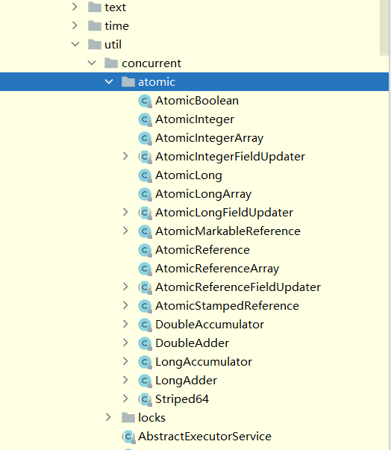Expand the locks folder
The width and height of the screenshot is (391, 450).
tap(108, 417)
